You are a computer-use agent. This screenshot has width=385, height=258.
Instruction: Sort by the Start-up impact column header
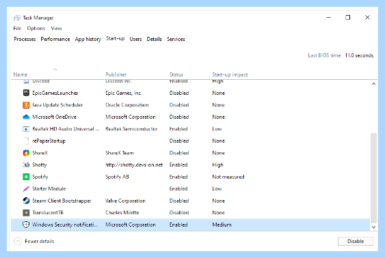(230, 74)
